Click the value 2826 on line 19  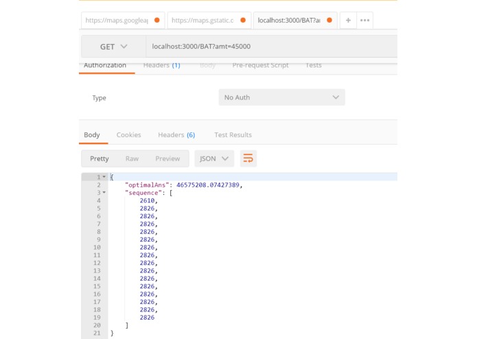coord(148,318)
